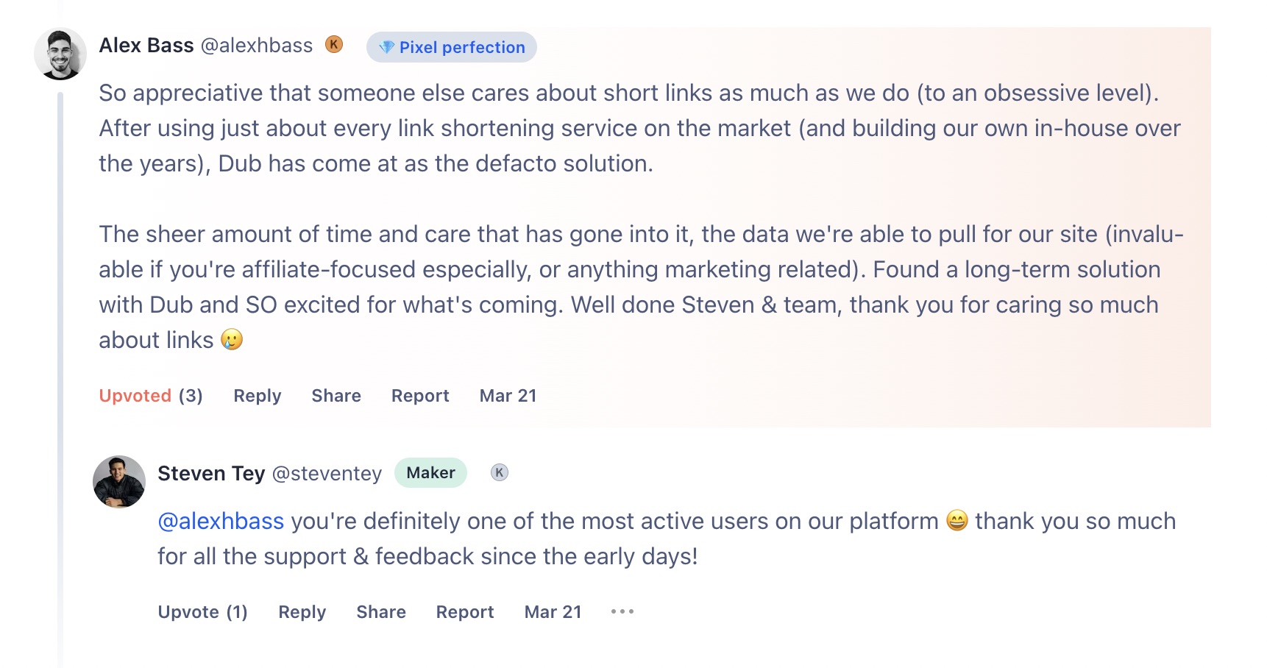Open the Steven Tey name link
The height and width of the screenshot is (668, 1267).
click(x=211, y=473)
